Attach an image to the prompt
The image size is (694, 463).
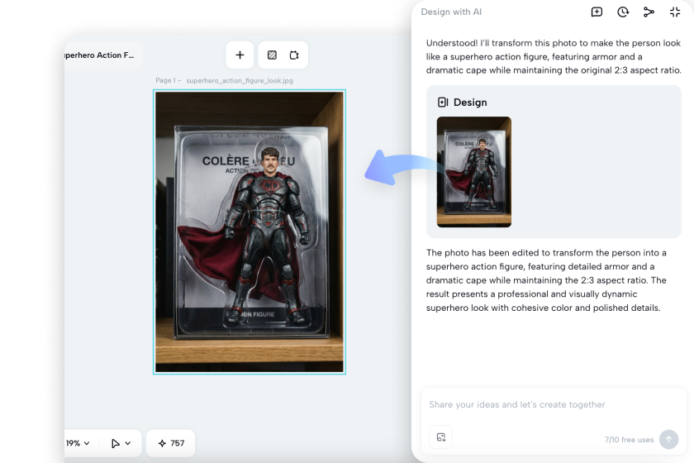click(441, 437)
